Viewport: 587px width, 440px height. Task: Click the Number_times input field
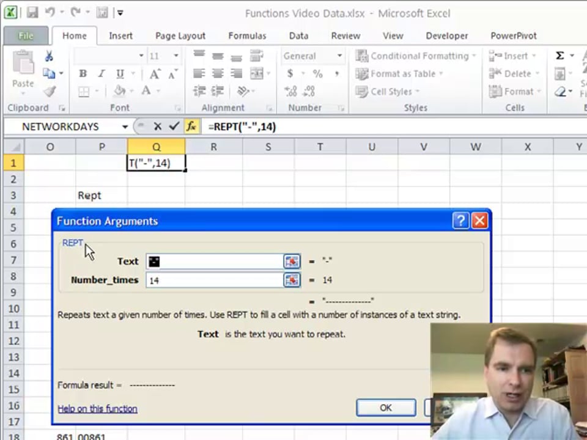pos(215,280)
